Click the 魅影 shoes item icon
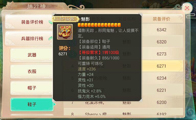This screenshot has height=120, width=196. tap(65, 32)
